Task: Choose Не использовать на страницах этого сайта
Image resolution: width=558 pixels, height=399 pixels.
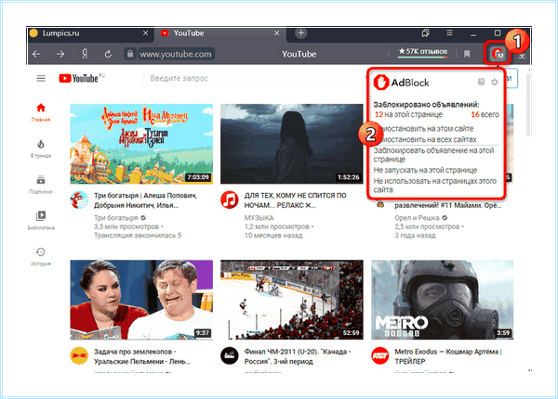Action: pos(435,186)
